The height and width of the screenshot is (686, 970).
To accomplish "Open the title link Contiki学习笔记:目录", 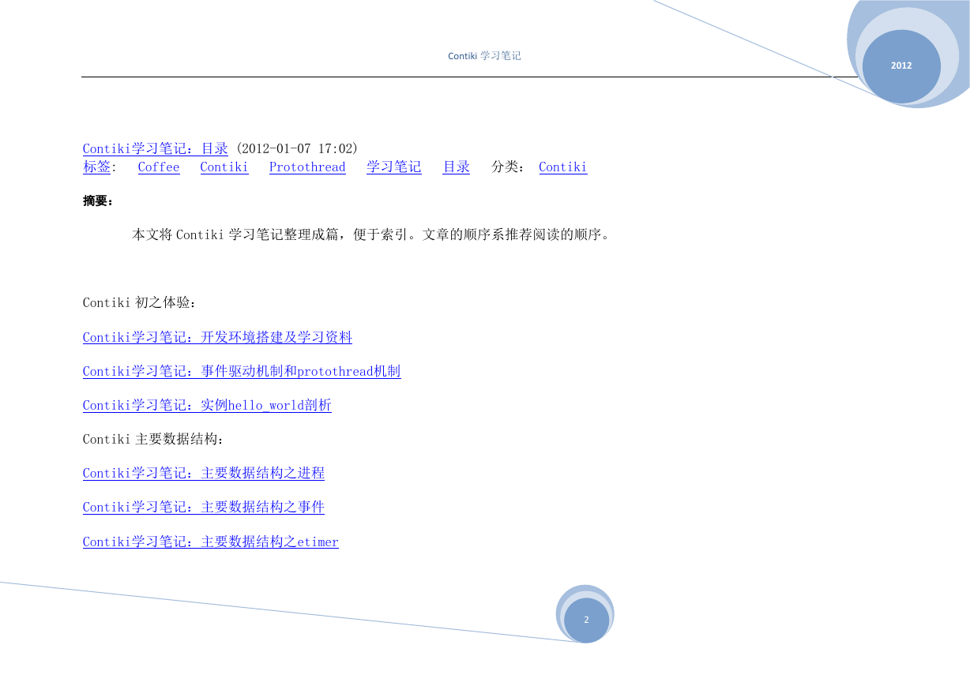I will 156,148.
